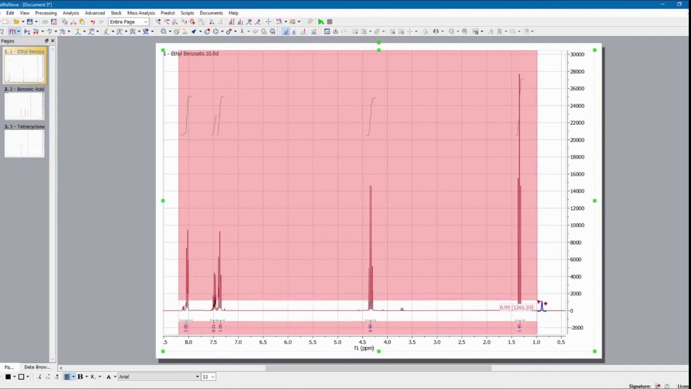The image size is (691, 389).
Task: Expand the save options arrow
Action: coord(36,22)
